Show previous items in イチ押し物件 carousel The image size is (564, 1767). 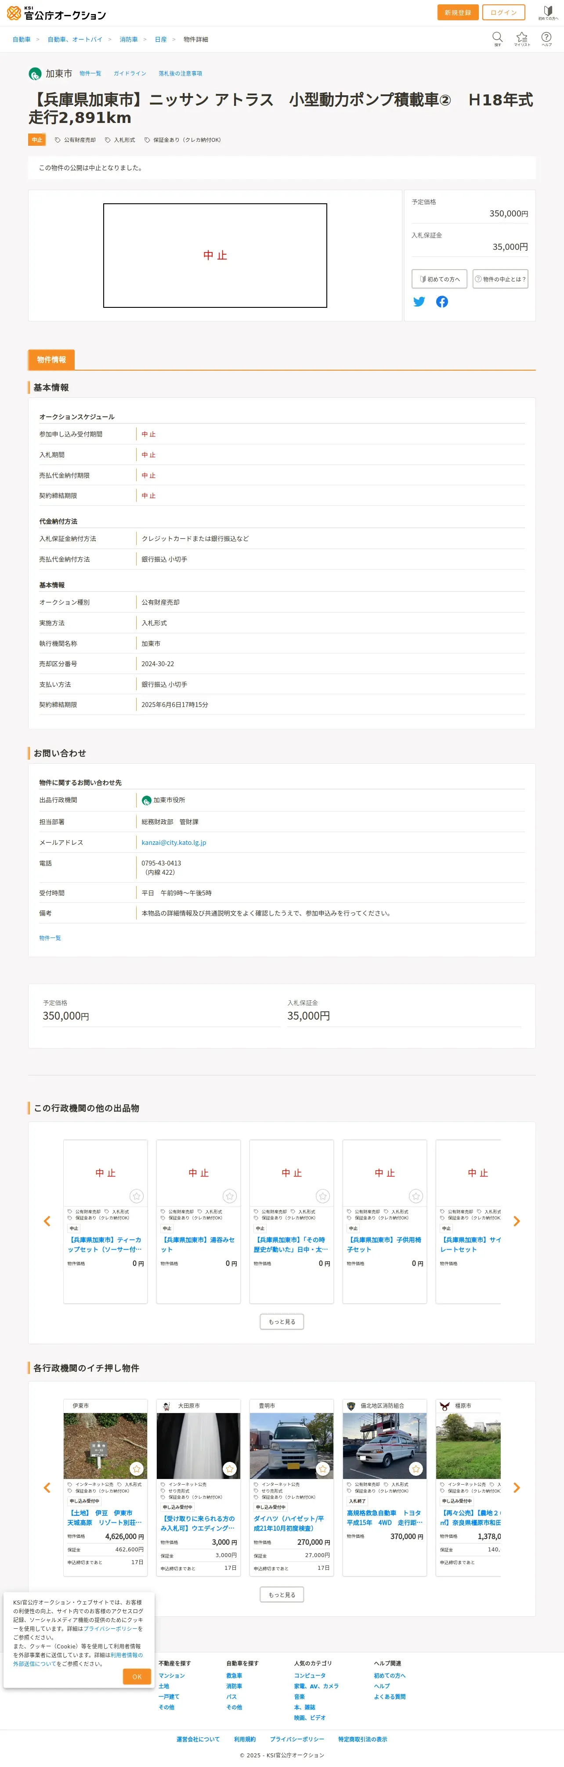[47, 1488]
